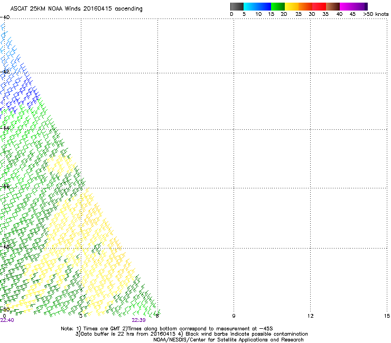Click the NOAA/NESDIS Center for Satellite Applications credit
Image resolution: width=391 pixels, height=343 pixels.
(x=228, y=340)
